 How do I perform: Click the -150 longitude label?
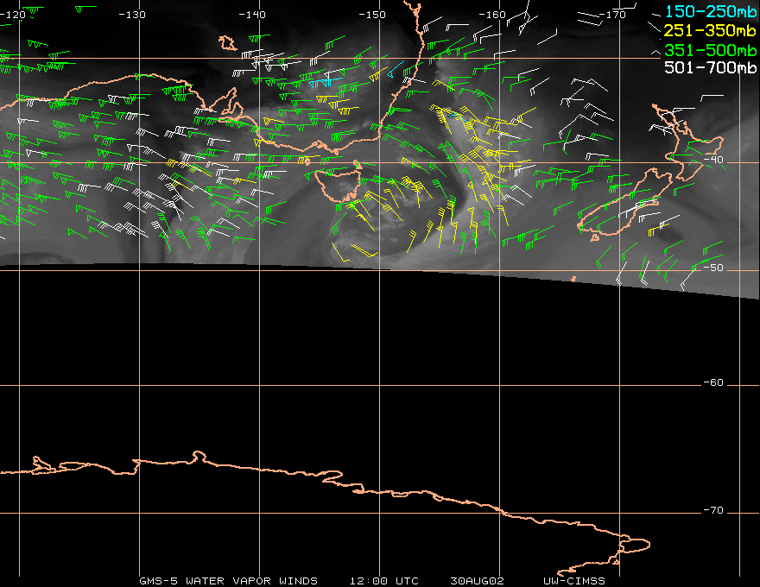(372, 15)
